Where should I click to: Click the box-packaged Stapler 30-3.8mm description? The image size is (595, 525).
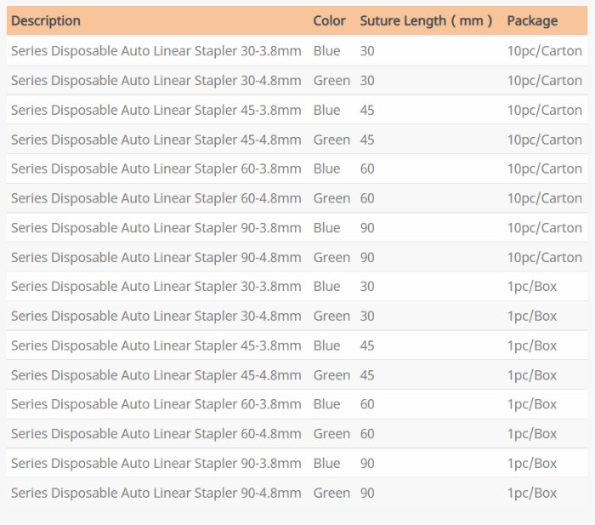point(156,287)
